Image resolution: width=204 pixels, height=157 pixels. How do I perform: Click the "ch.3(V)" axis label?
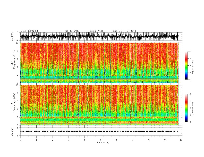point(12,132)
